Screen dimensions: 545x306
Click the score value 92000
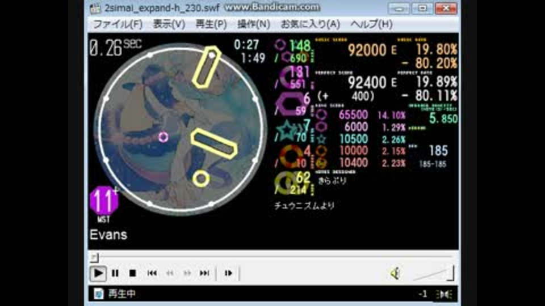pyautogui.click(x=367, y=50)
